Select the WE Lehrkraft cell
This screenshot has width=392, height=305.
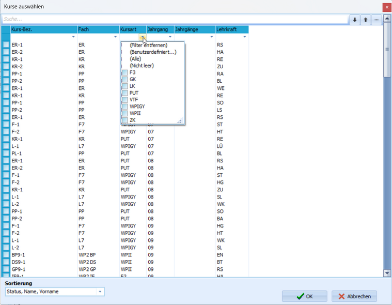pos(232,88)
